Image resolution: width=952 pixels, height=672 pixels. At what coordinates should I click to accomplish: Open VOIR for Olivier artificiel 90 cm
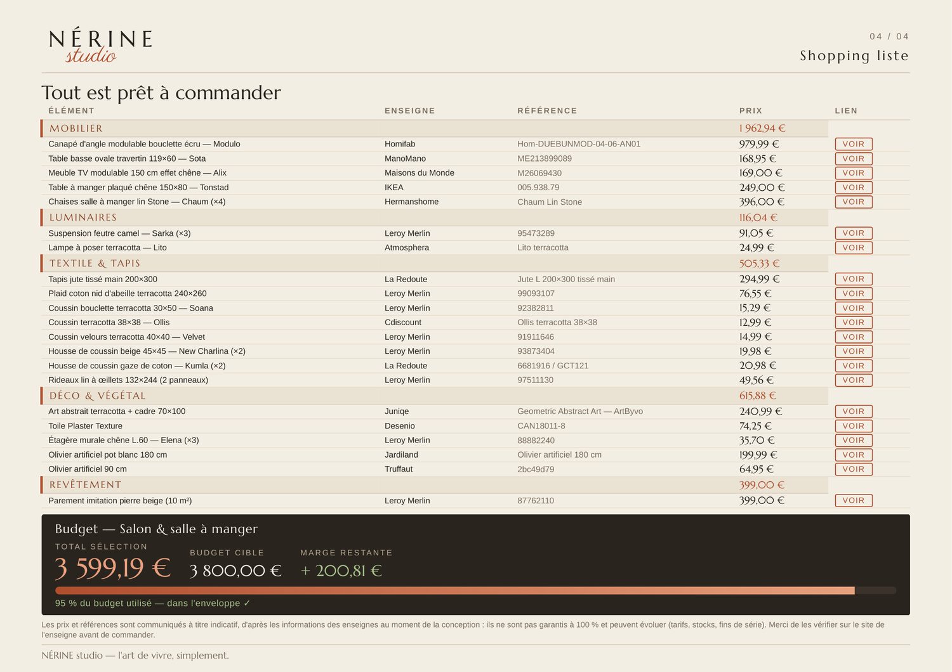pyautogui.click(x=854, y=469)
